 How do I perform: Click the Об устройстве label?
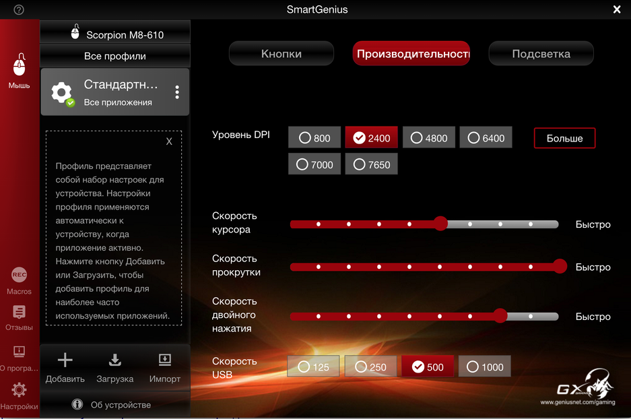(x=121, y=405)
